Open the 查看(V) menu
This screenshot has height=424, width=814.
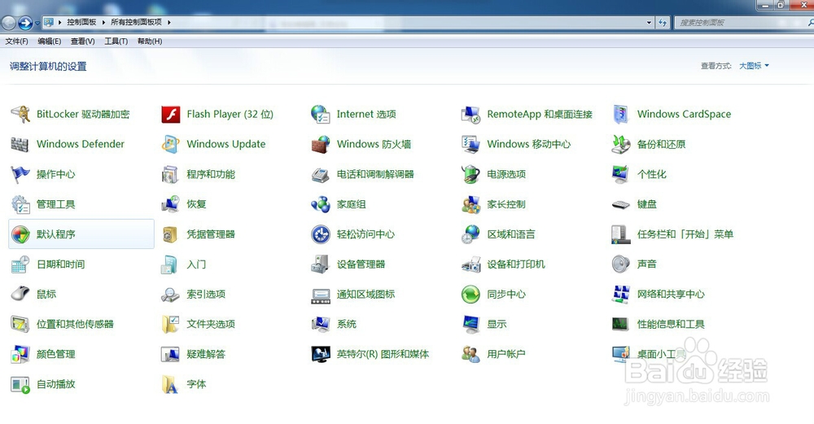[82, 42]
